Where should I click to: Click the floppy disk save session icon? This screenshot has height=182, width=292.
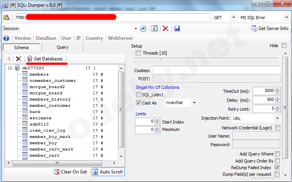tap(177, 28)
